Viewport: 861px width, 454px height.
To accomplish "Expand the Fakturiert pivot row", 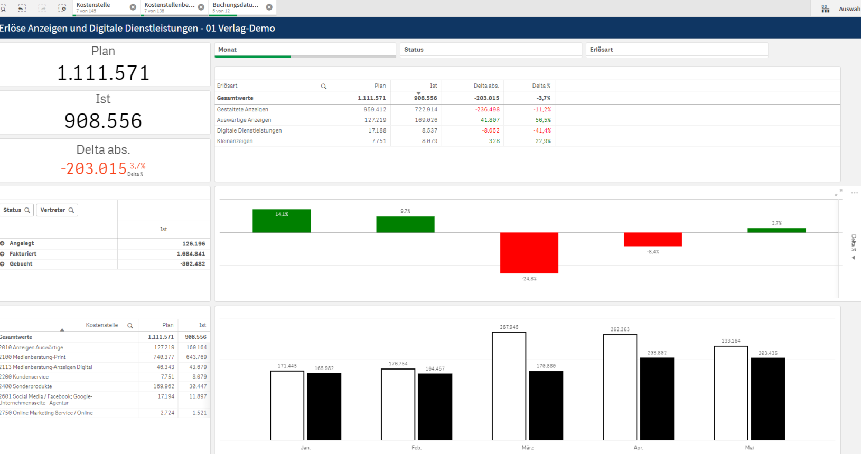I will tap(3, 254).
